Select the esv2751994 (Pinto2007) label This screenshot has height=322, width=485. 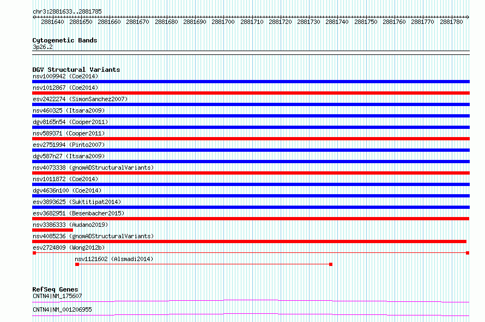point(69,145)
